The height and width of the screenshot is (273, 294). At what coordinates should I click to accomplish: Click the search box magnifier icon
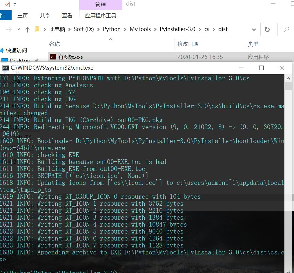click(x=286, y=29)
